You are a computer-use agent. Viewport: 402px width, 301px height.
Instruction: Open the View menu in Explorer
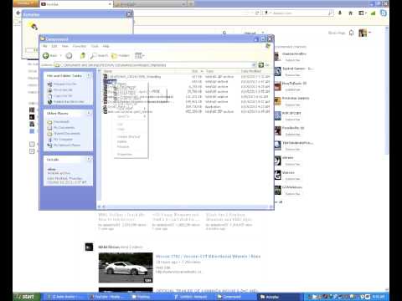(64, 46)
